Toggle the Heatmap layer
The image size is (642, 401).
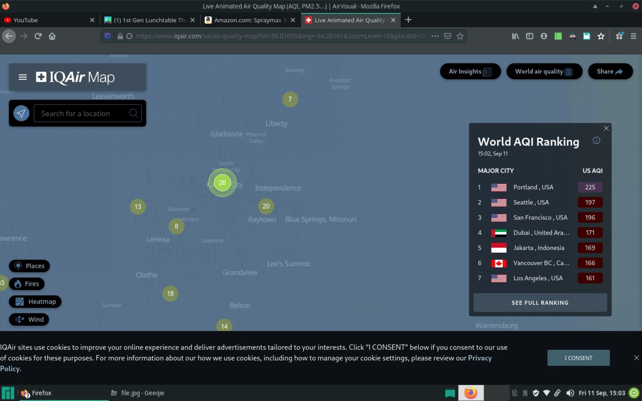click(x=35, y=302)
